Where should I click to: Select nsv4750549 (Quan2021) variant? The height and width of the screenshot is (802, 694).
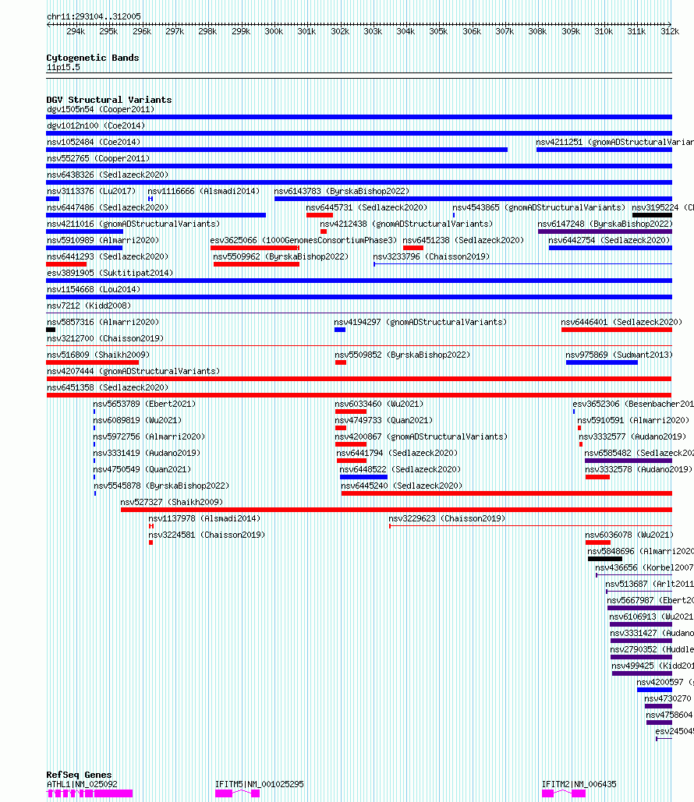tap(142, 469)
